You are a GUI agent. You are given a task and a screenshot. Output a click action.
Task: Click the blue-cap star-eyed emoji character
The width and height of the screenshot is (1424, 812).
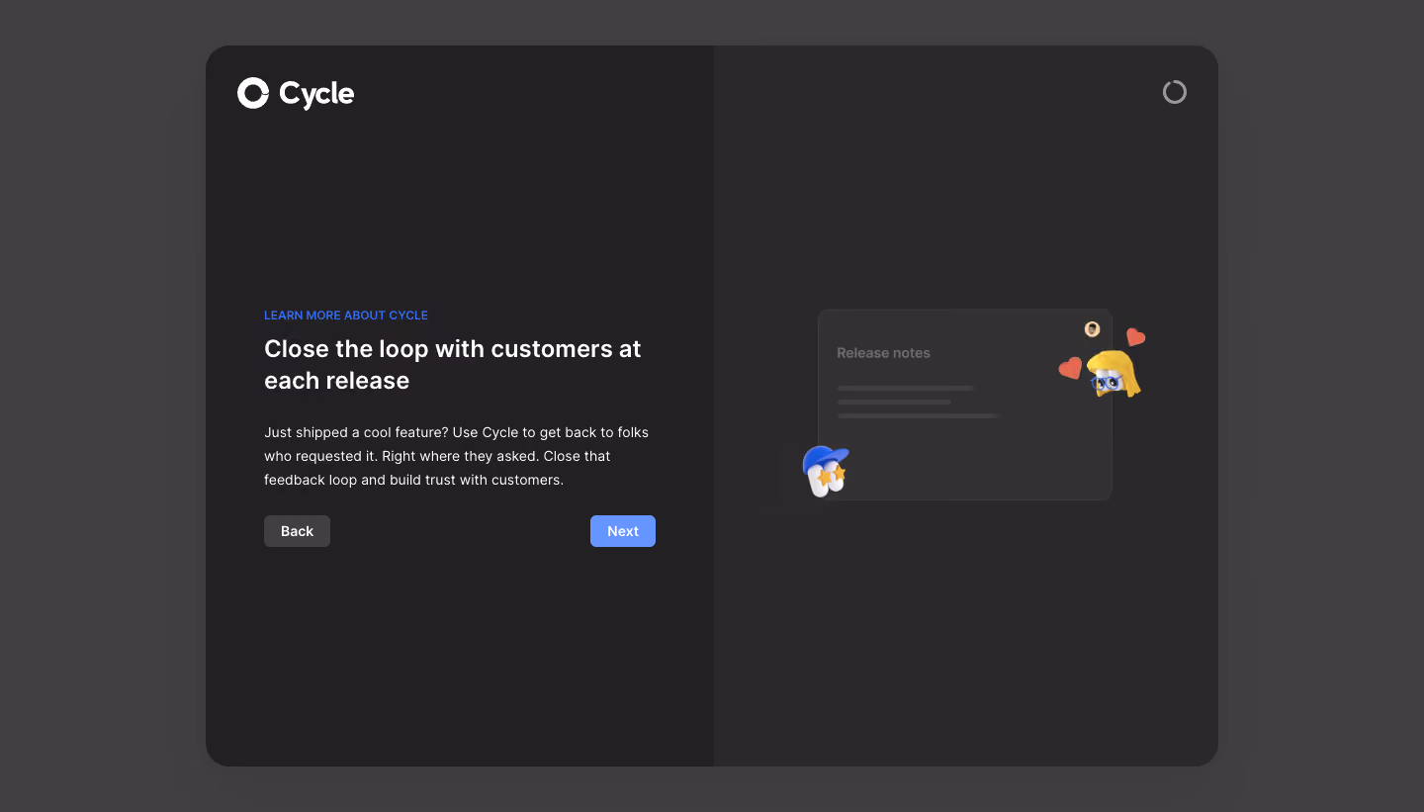pyautogui.click(x=826, y=470)
